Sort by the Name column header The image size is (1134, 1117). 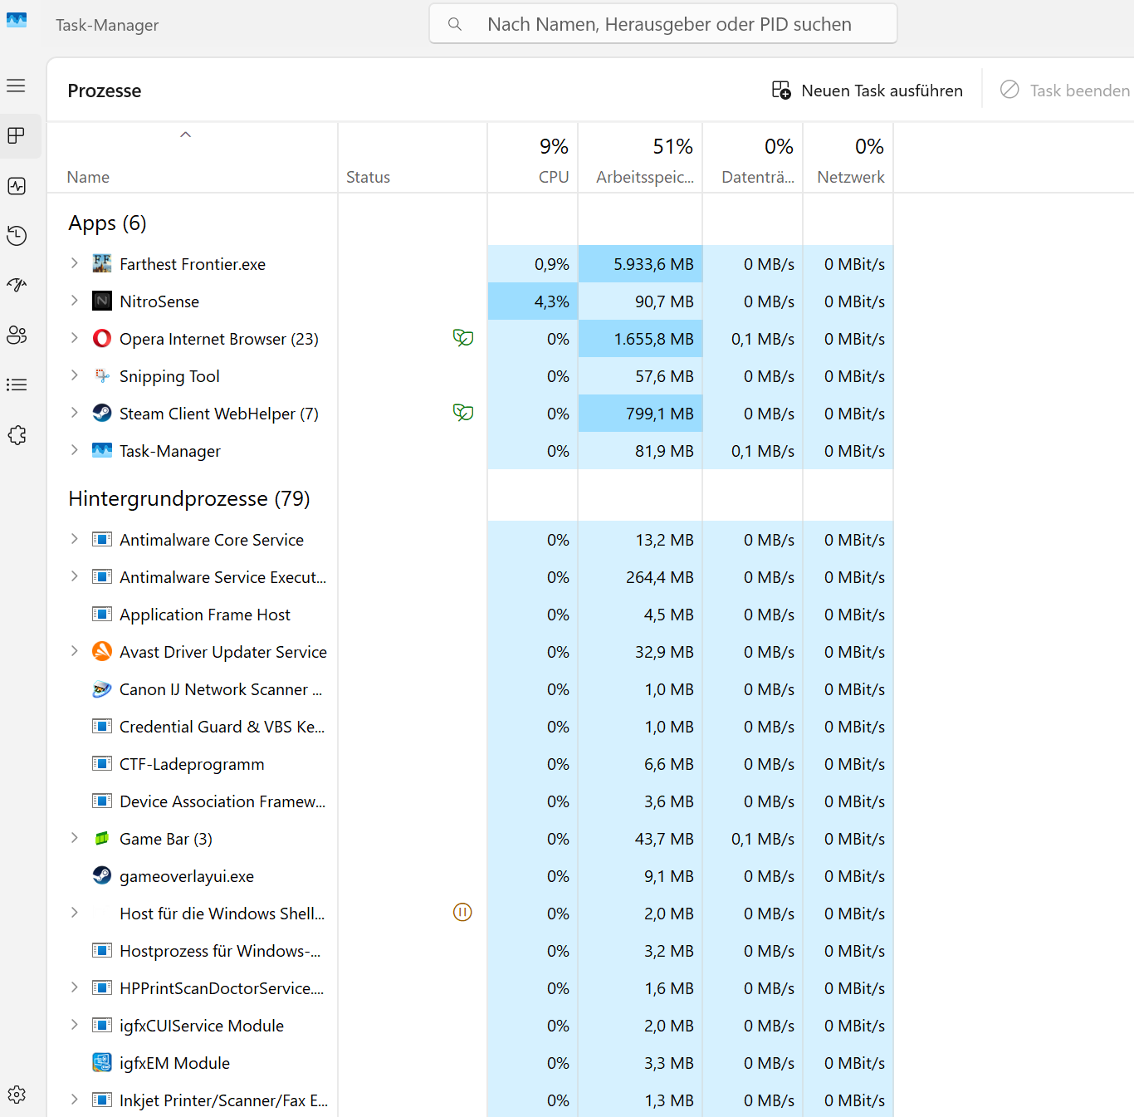pos(193,158)
